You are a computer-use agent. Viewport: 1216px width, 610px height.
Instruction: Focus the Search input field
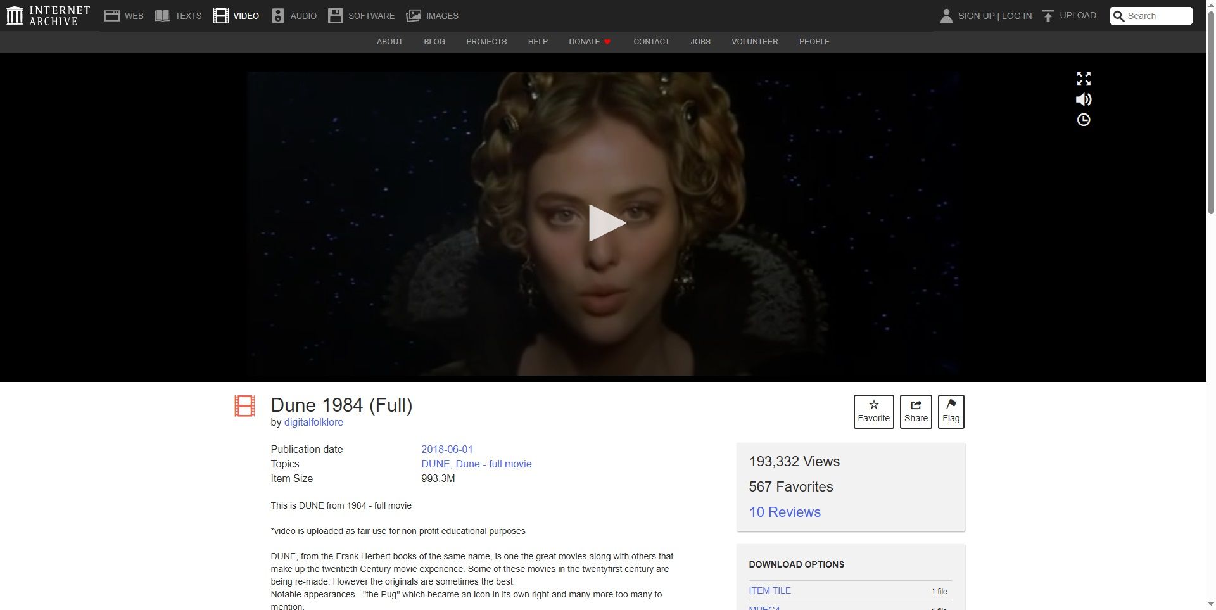click(1151, 16)
